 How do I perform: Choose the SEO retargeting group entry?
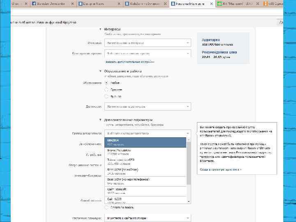pos(146,162)
